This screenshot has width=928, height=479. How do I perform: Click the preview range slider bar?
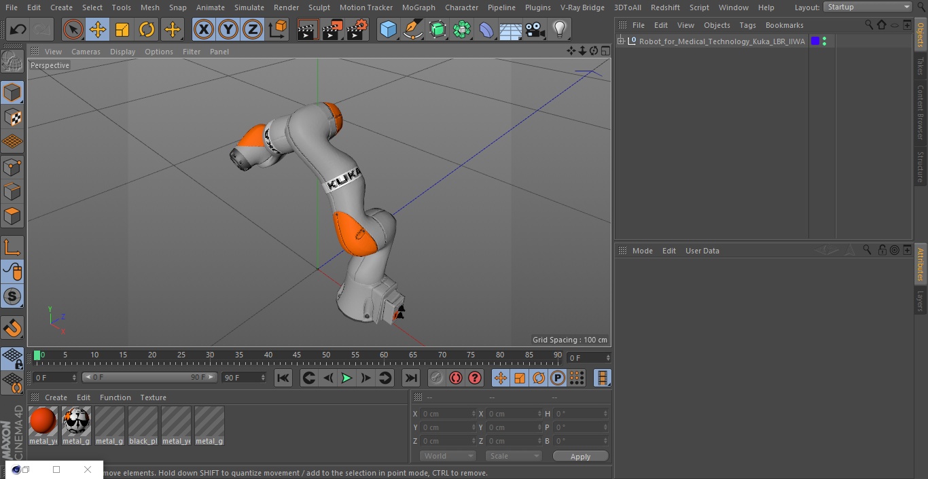[149, 377]
